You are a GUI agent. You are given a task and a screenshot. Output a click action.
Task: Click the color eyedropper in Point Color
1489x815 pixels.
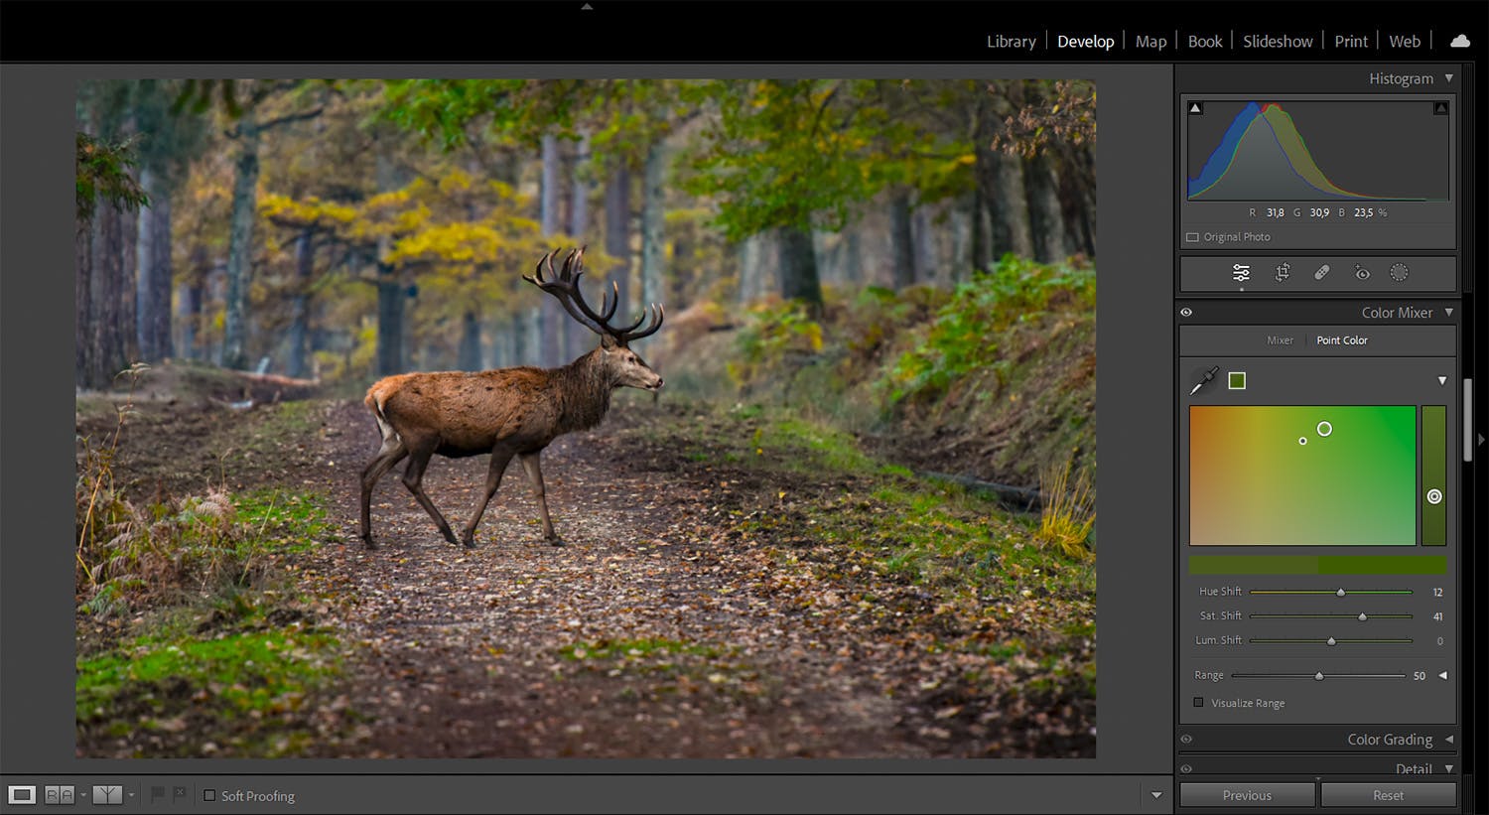1202,379
